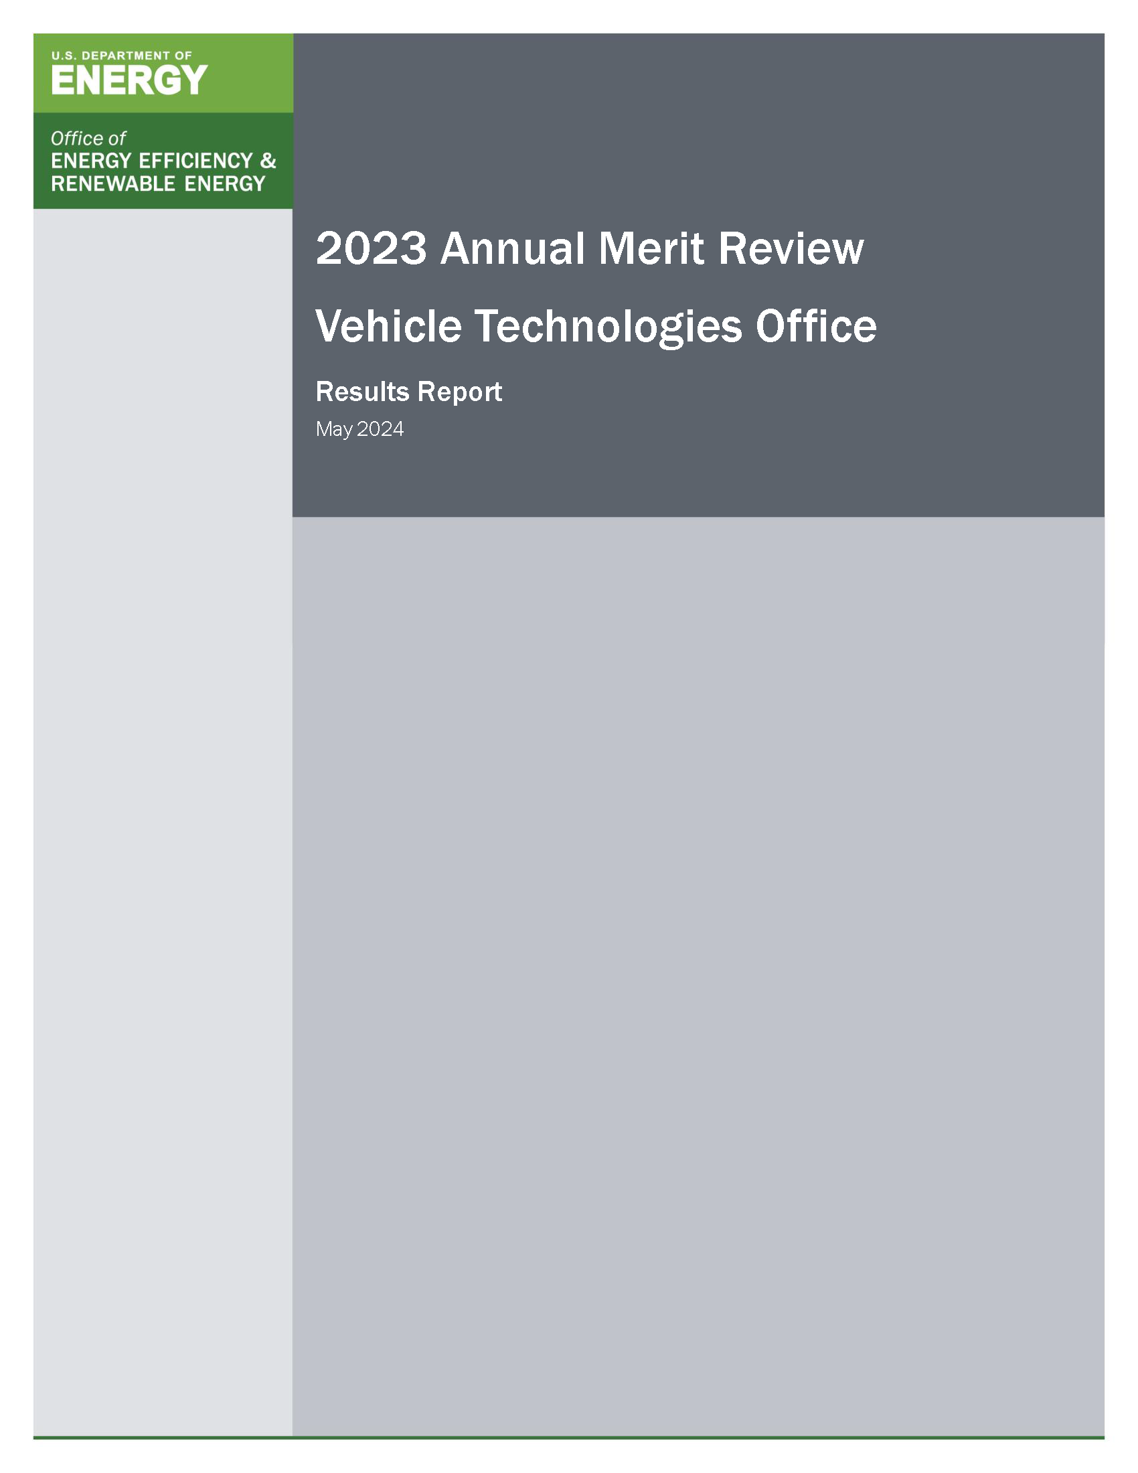Click the 'Results Report' subtitle

[x=408, y=392]
